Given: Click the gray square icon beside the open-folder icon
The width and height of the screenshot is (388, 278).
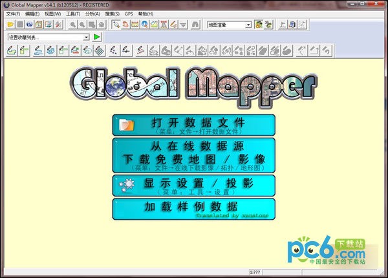Looking at the screenshot, I should coord(20,25).
